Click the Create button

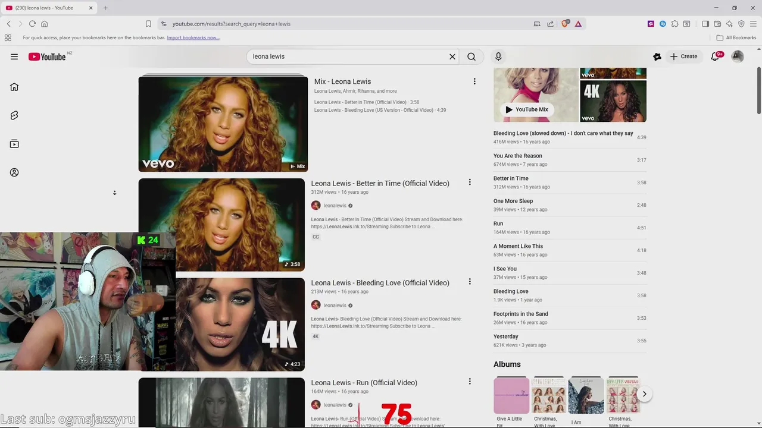pos(683,56)
